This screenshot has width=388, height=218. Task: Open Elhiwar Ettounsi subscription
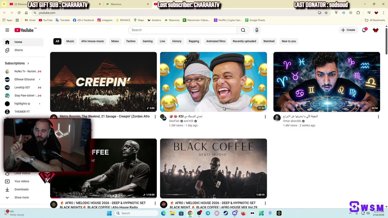click(23, 79)
